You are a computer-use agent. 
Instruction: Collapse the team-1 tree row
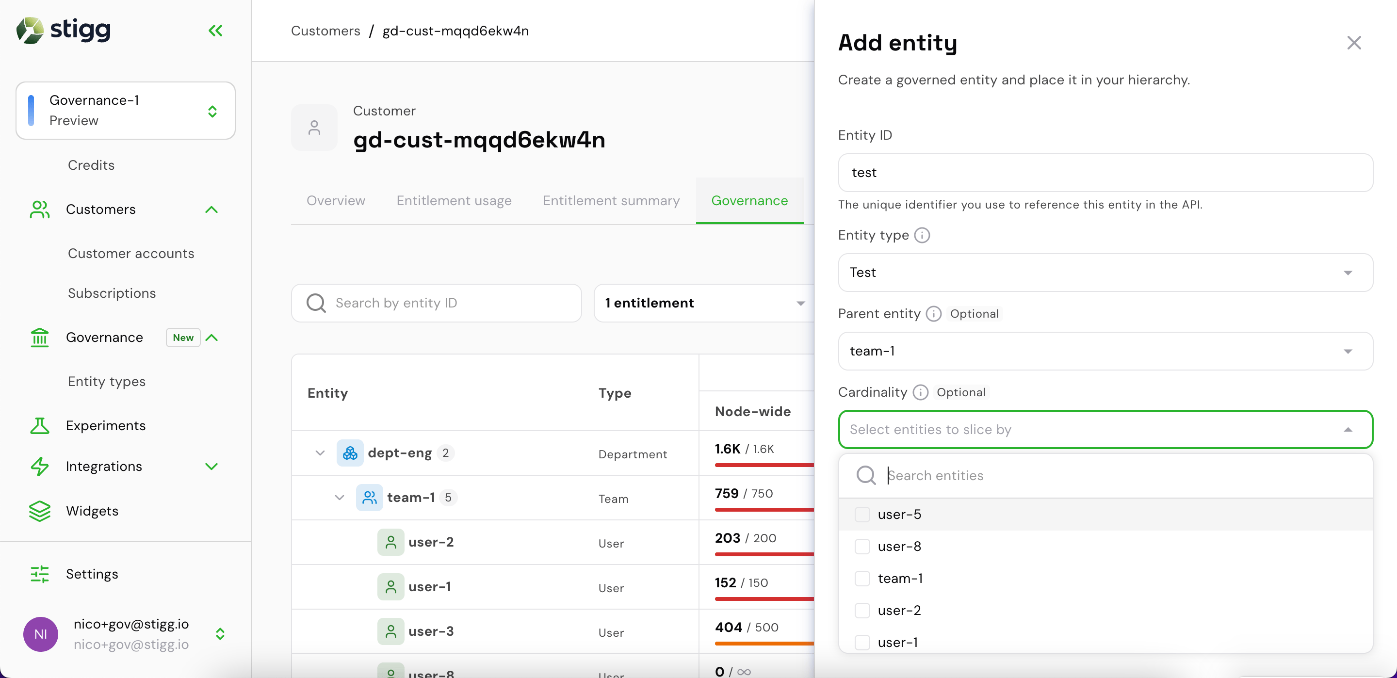[340, 498]
